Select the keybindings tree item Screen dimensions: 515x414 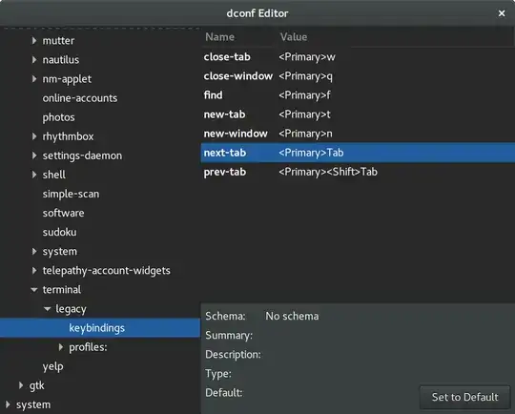tap(100, 327)
